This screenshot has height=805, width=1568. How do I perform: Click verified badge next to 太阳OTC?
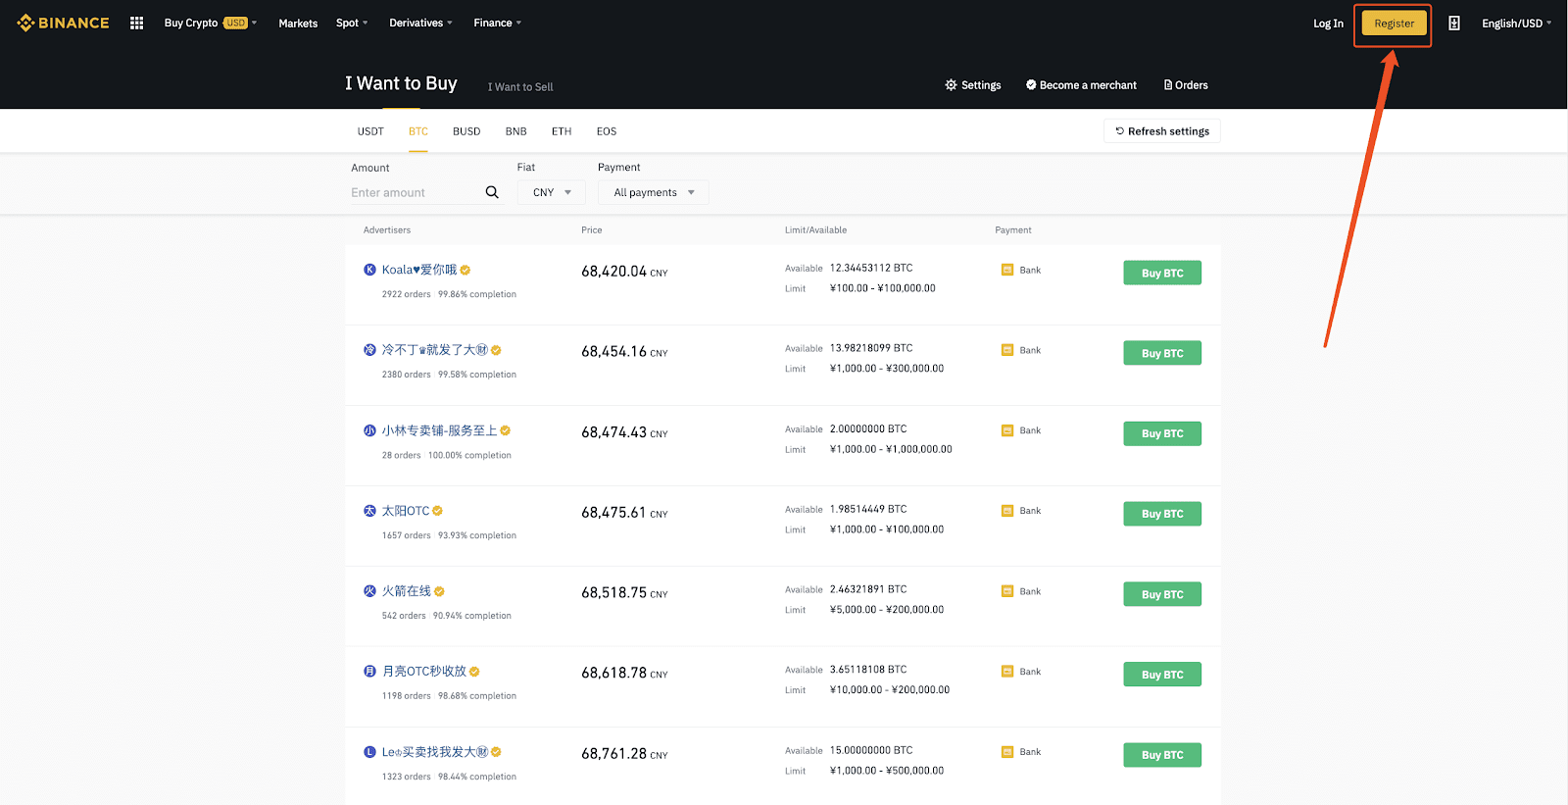click(437, 511)
